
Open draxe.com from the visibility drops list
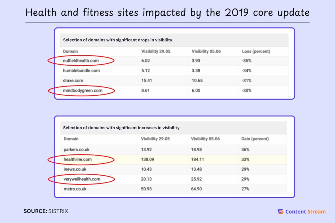click(73, 81)
